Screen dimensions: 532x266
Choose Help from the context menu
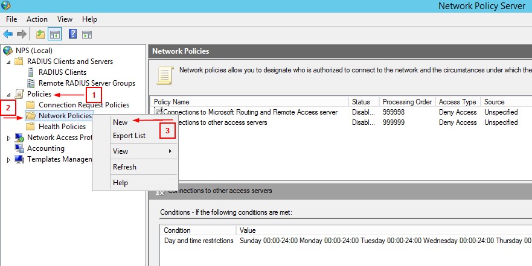120,183
